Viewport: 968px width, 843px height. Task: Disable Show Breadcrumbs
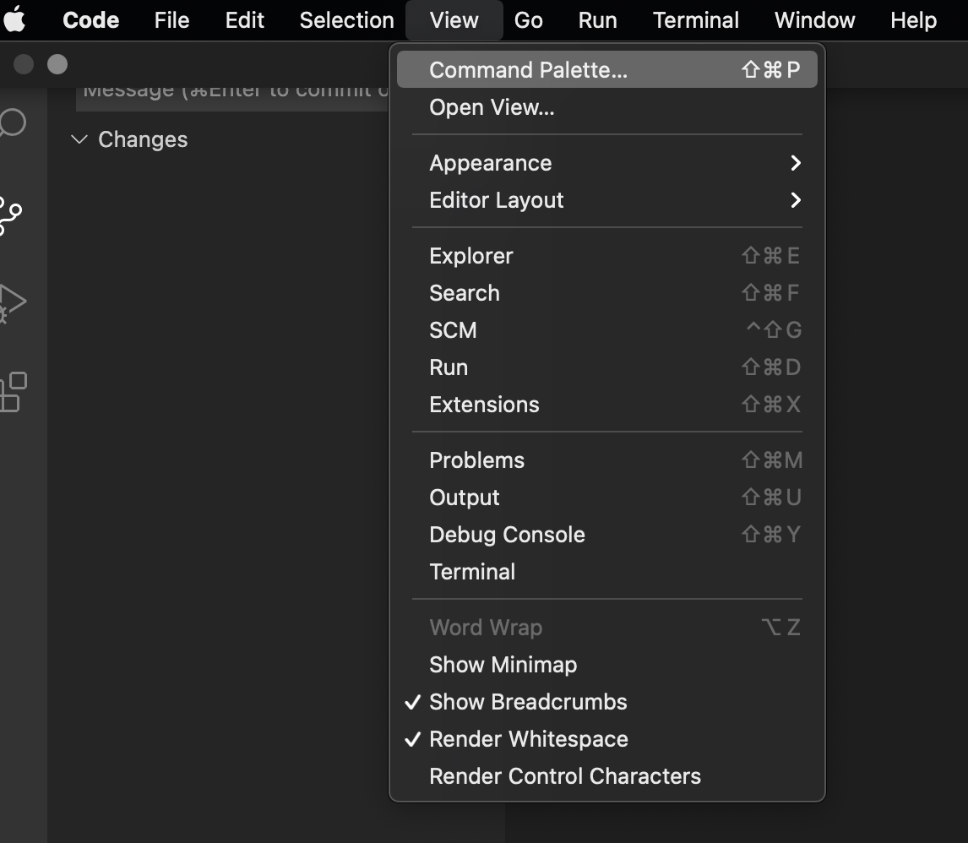tap(606, 702)
